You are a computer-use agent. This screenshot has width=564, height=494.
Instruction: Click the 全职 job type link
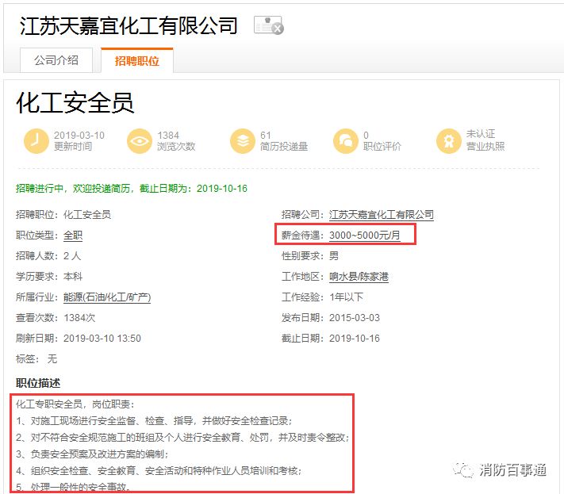(x=73, y=236)
